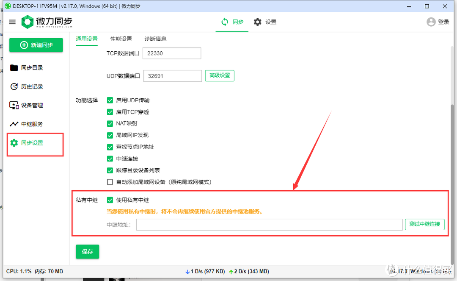Enable 自动添加局域网设备 mode

(x=110, y=181)
